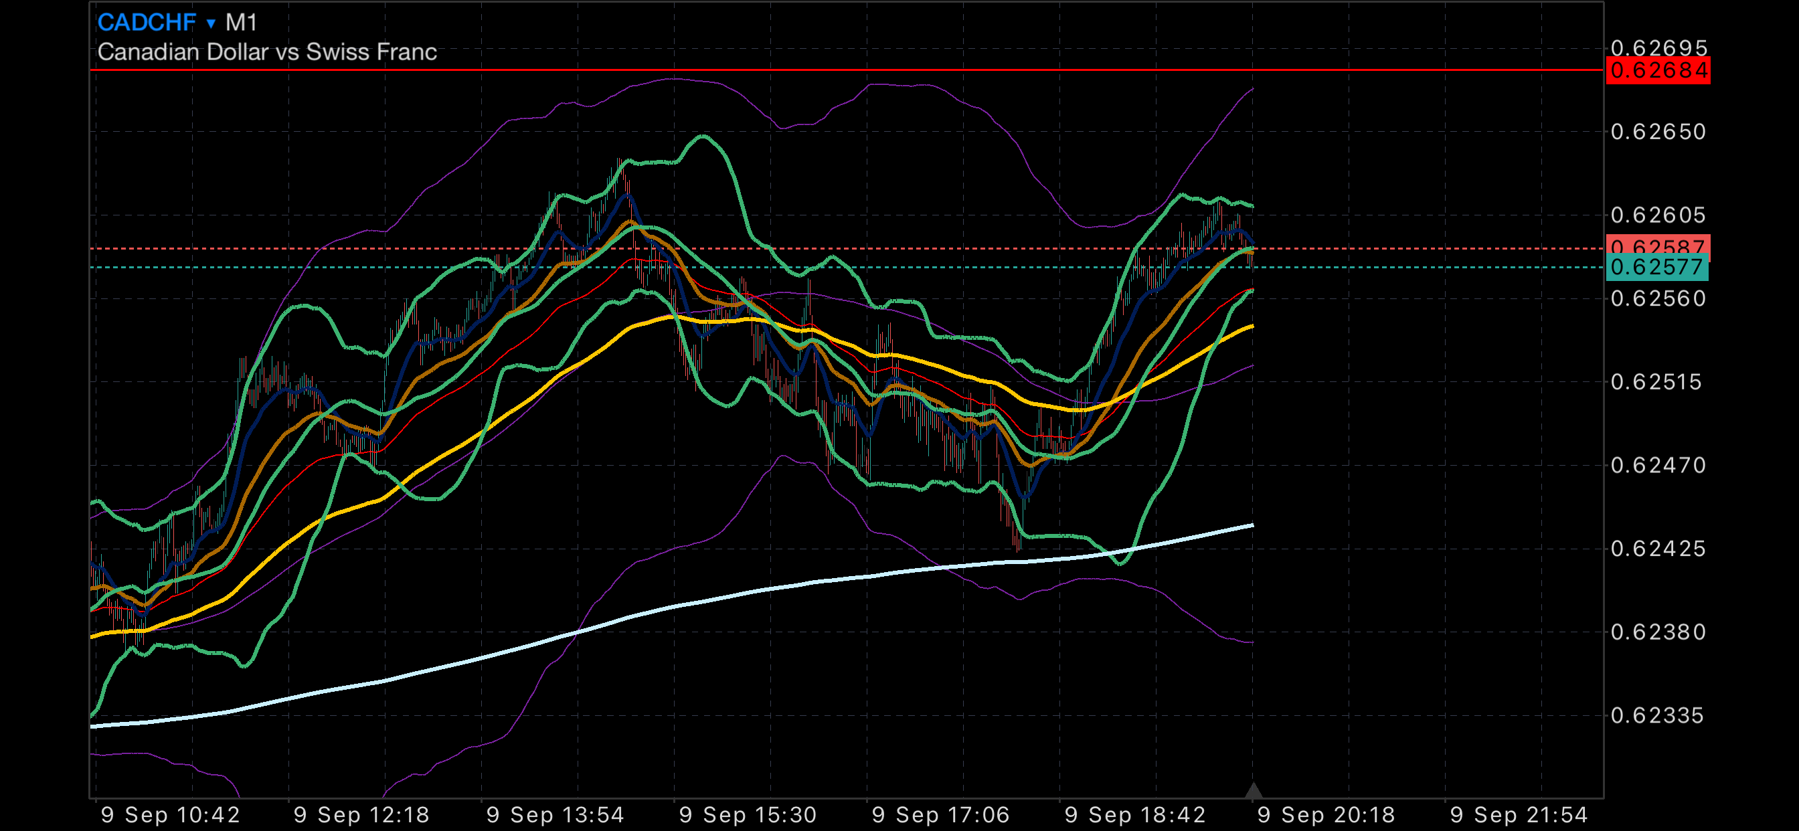Click the 9 Sep 18:42 time label

tap(1134, 814)
